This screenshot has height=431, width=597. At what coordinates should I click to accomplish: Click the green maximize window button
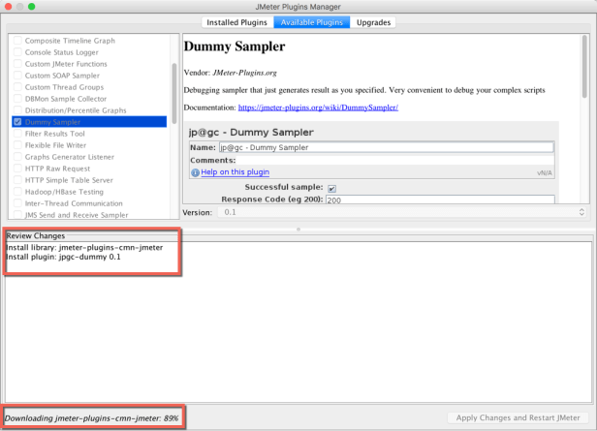32,7
